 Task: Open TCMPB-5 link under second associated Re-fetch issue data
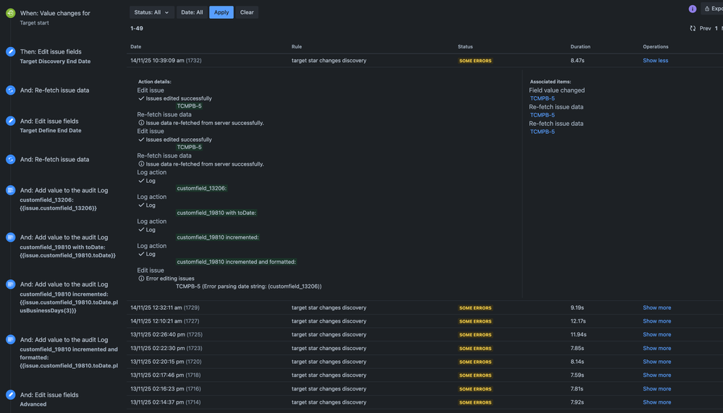point(542,132)
